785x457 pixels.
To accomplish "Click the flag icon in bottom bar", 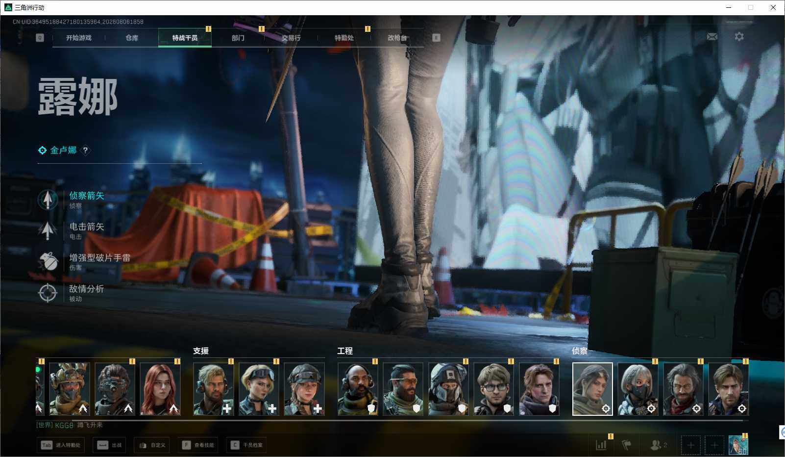I will (626, 445).
